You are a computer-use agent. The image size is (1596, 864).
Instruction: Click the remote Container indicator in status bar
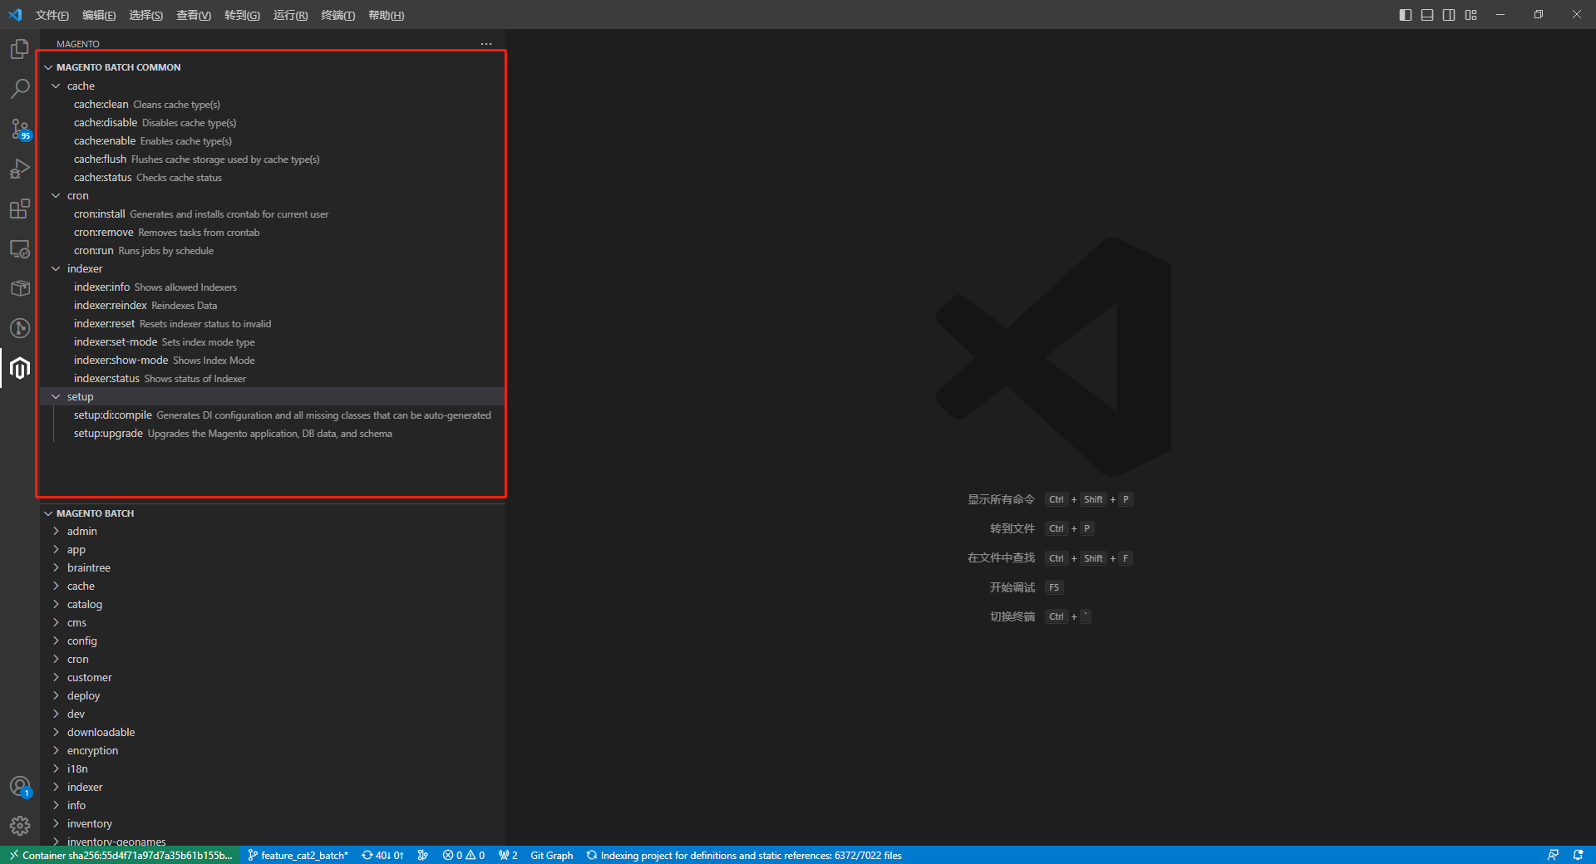tap(121, 855)
